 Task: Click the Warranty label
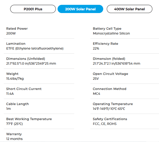pos(14,134)
